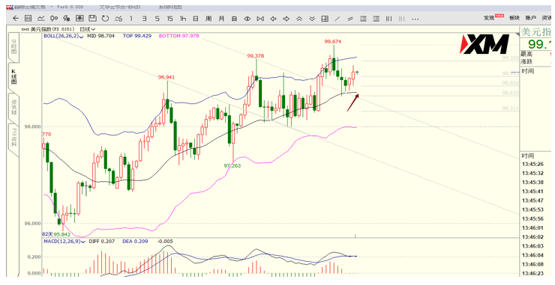
Task: Click the three grey vertical bars icon
Action: [x=401, y=19]
